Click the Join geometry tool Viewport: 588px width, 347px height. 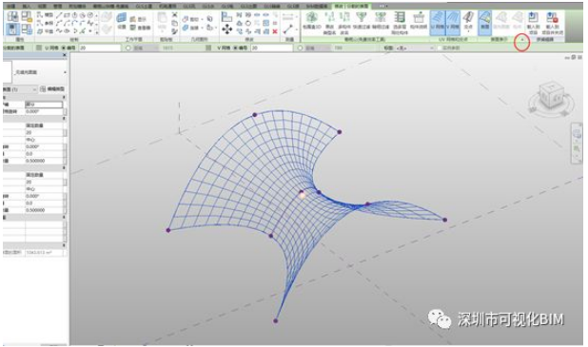pyautogui.click(x=191, y=28)
